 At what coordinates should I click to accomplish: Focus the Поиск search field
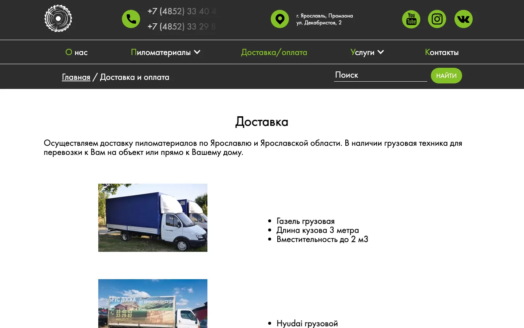coord(381,75)
